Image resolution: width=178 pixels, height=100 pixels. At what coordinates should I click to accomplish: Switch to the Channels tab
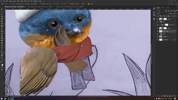tap(163, 8)
